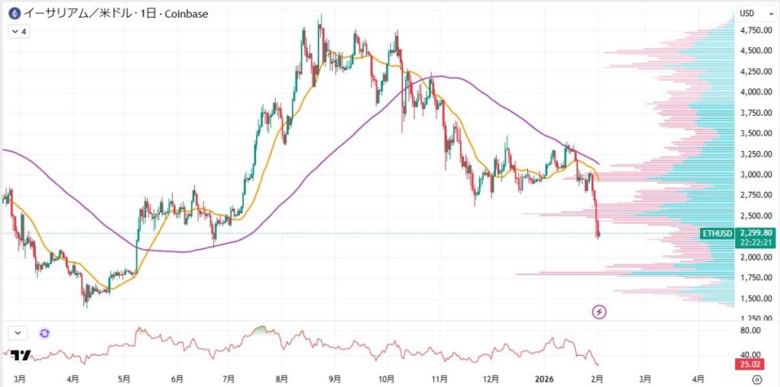Click the 4,750.00 price scale label

coord(756,30)
